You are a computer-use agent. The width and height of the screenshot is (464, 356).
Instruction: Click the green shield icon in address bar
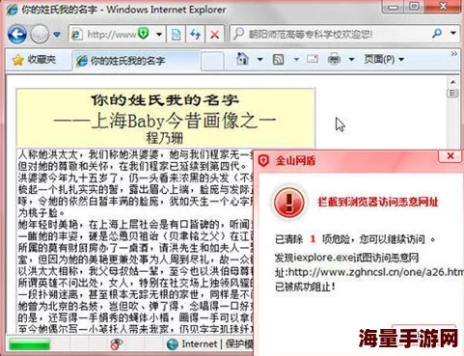[144, 33]
